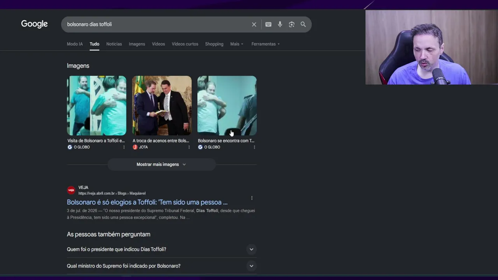Viewport: 498px width, 280px height.
Task: Start voice search with the microphone
Action: (x=280, y=24)
